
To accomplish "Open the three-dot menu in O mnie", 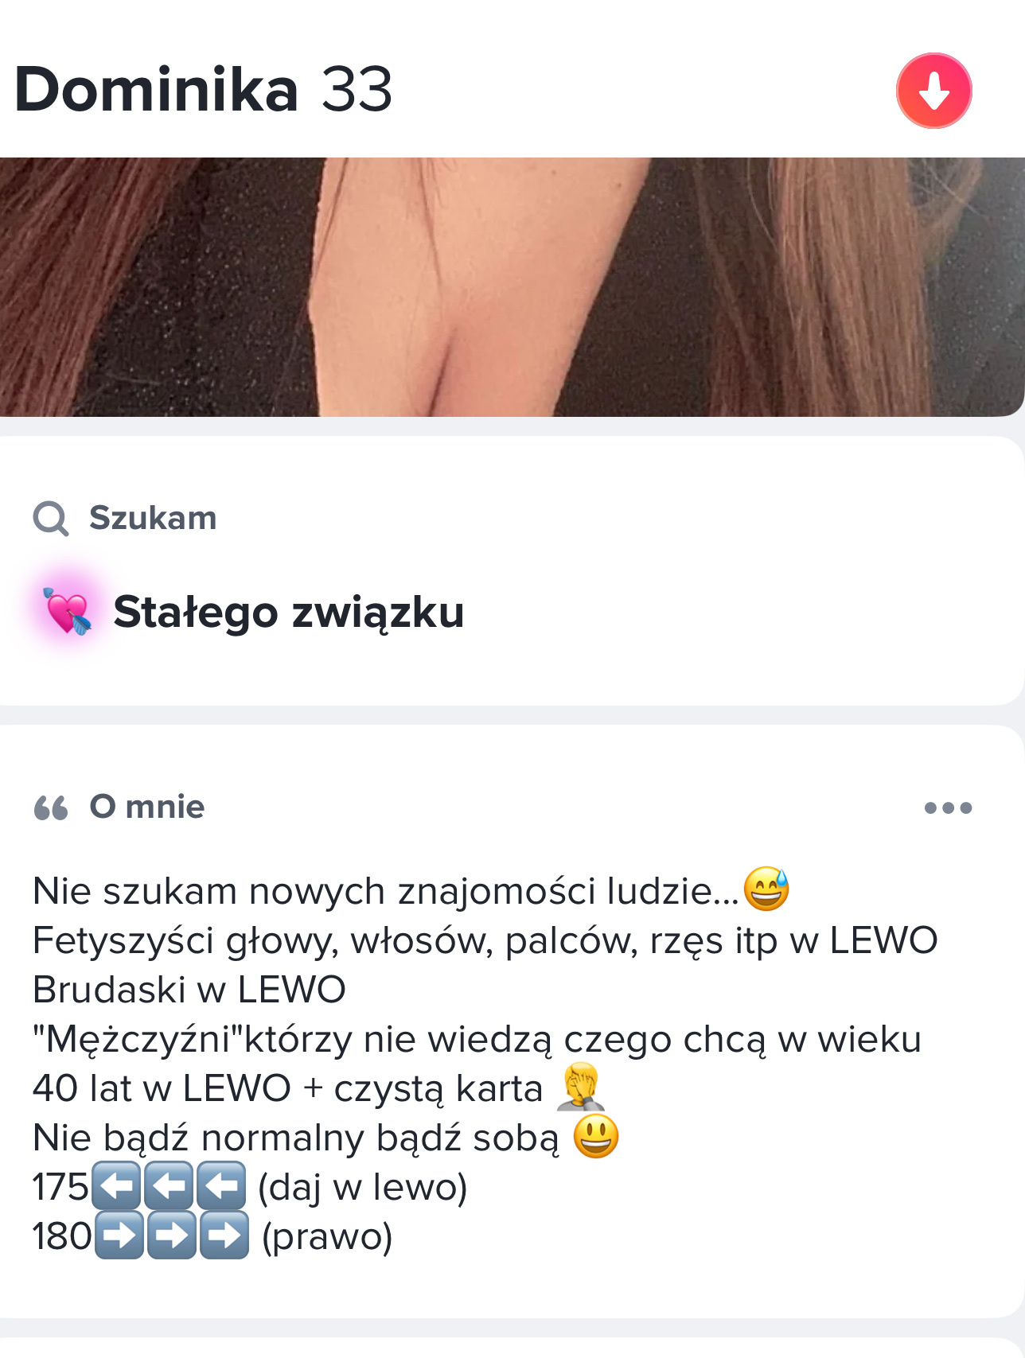I will 948,808.
